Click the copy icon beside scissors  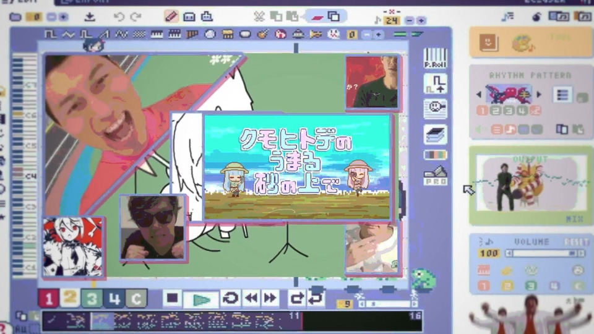click(276, 16)
